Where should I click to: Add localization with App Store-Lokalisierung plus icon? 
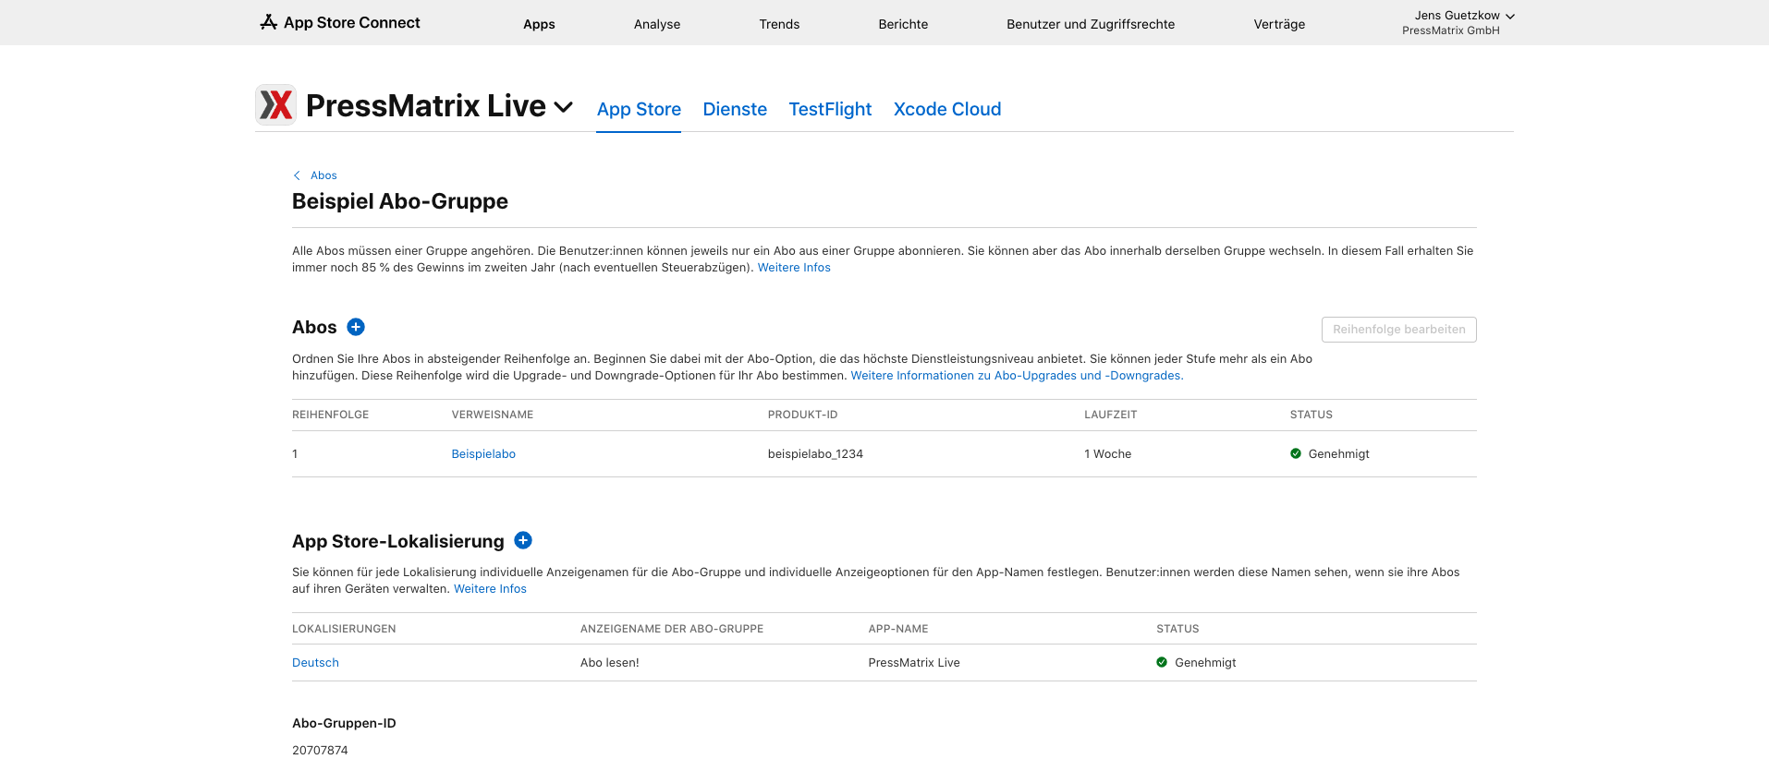[523, 540]
